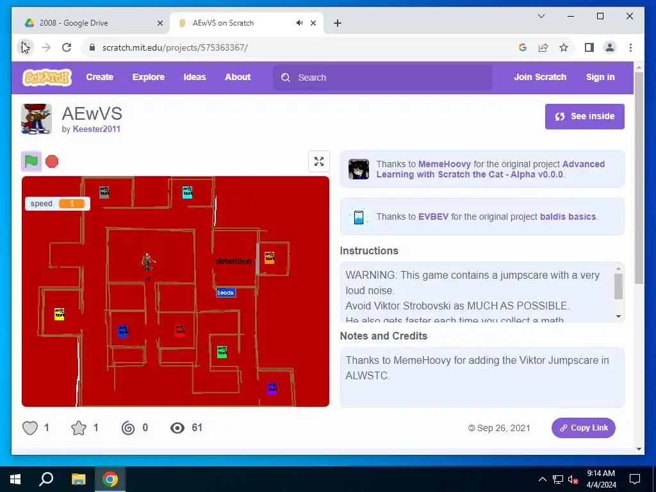Image resolution: width=656 pixels, height=492 pixels.
Task: Favorite this project with the star icon
Action: [x=79, y=427]
